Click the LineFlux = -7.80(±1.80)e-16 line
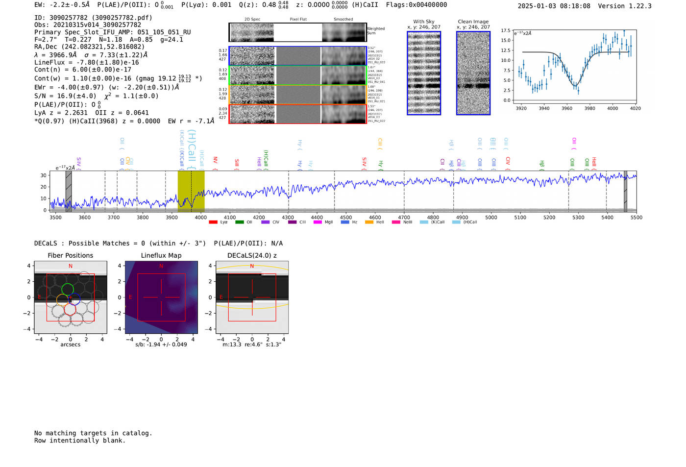 [87, 63]
